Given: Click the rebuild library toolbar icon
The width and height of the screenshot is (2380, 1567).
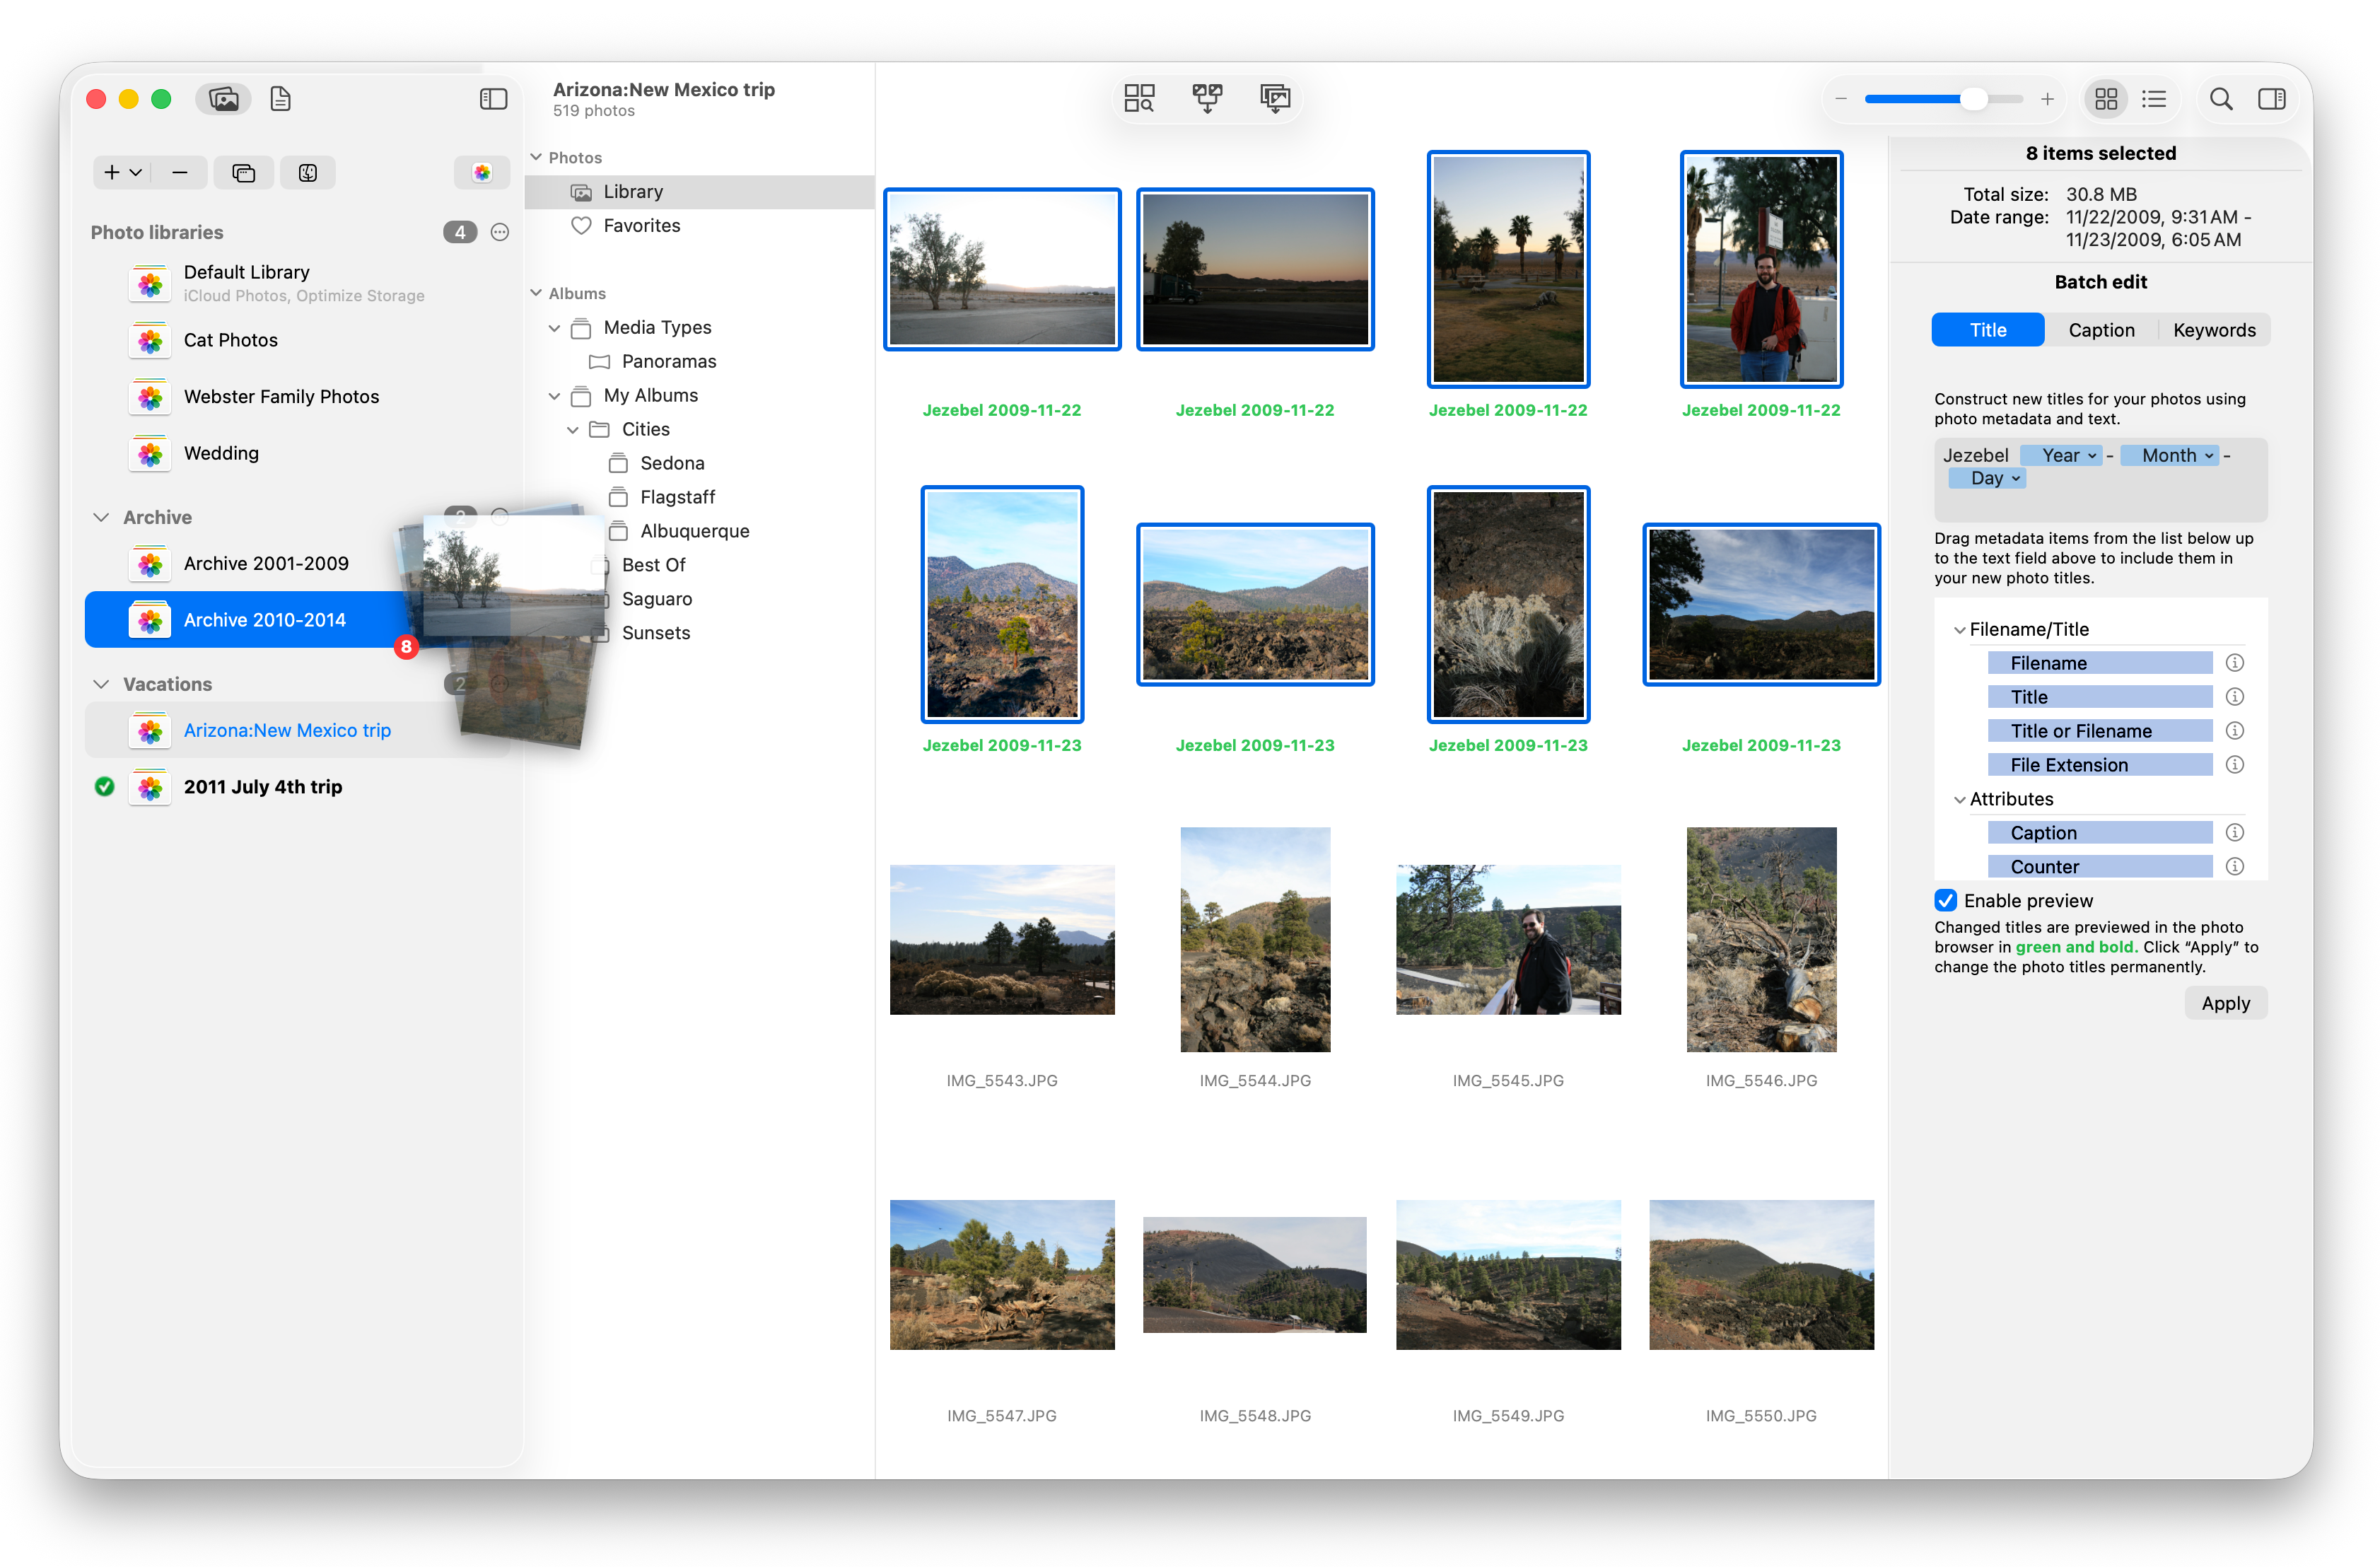Looking at the screenshot, I should tap(1275, 98).
